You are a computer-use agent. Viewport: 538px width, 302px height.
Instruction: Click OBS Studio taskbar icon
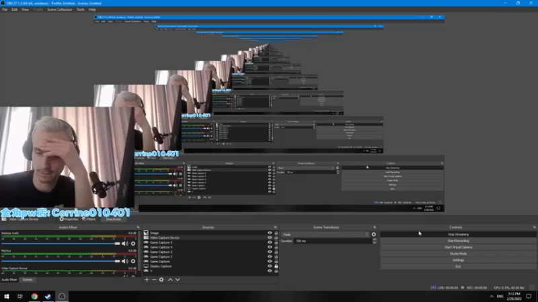(x=62, y=297)
